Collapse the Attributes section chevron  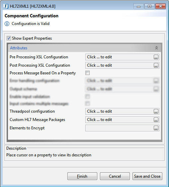pyautogui.click(x=156, y=48)
